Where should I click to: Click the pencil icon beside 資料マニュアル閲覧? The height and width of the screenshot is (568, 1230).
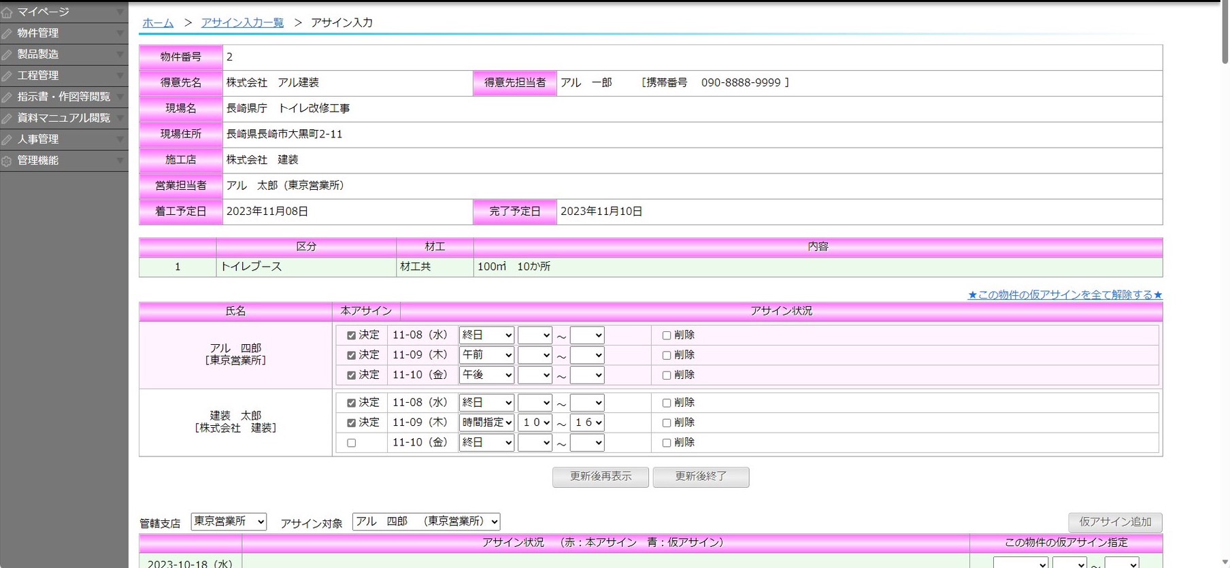7,118
